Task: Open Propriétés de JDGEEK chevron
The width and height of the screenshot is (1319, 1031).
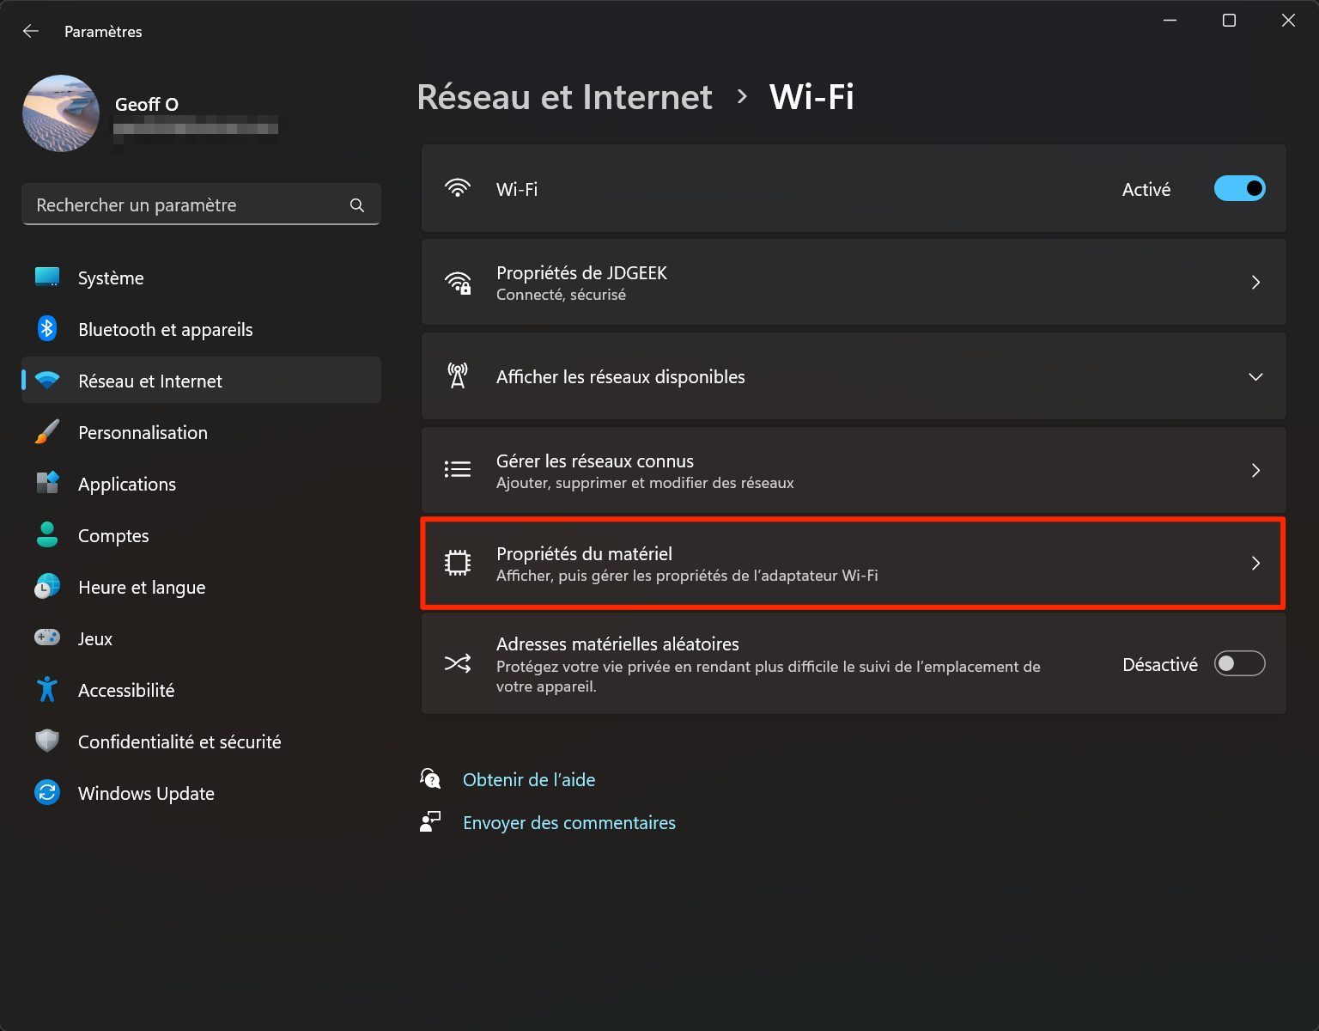Action: (x=1255, y=282)
